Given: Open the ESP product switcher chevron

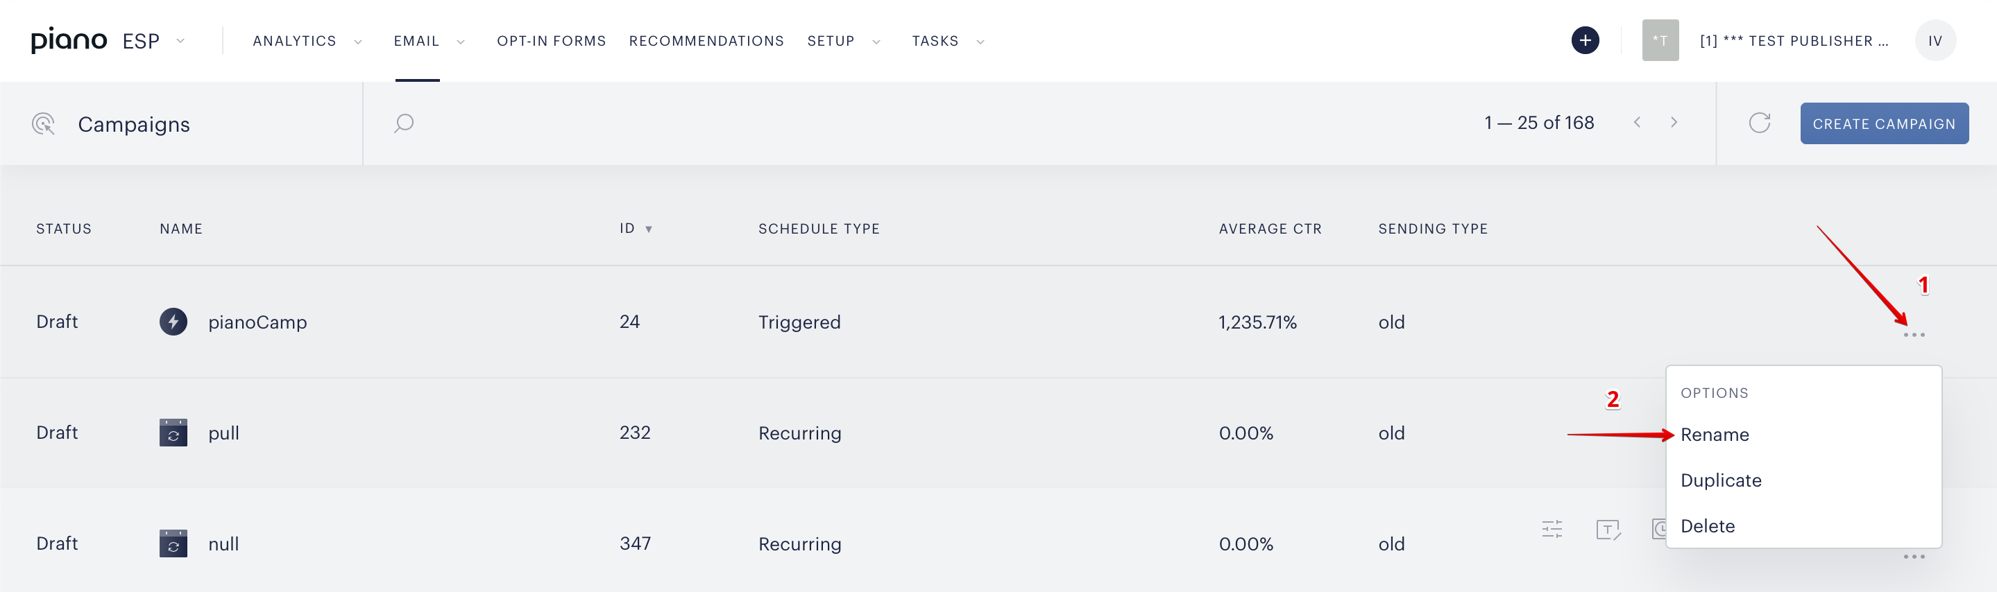Looking at the screenshot, I should (x=180, y=40).
